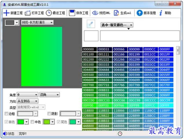
Task: Pick color 0066CC from palette
Action: click(x=151, y=80)
